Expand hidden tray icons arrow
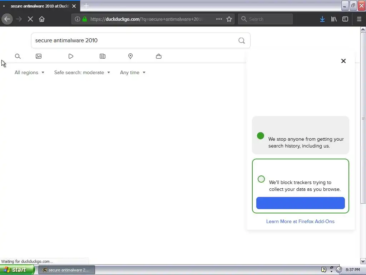The width and height of the screenshot is (366, 275). (x=339, y=270)
